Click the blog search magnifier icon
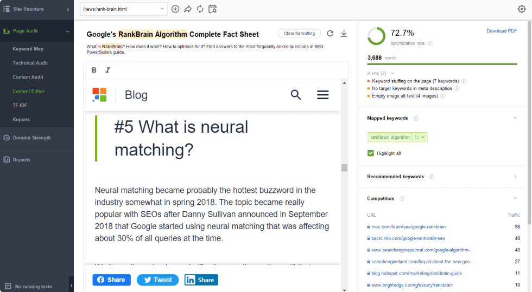Viewport: 532px width, 292px height. 295,94
